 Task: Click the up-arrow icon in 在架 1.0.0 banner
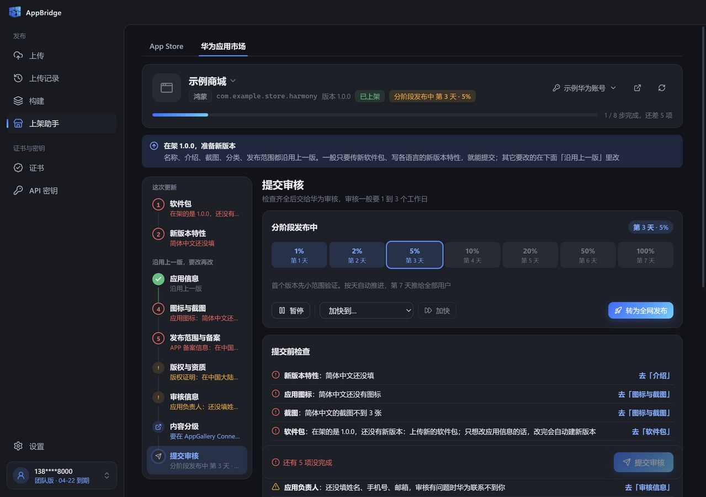[x=154, y=146]
